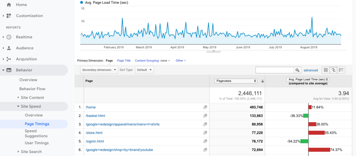The image size is (356, 156).
Task: Collapse Site Speed submenu
Action: (18, 106)
